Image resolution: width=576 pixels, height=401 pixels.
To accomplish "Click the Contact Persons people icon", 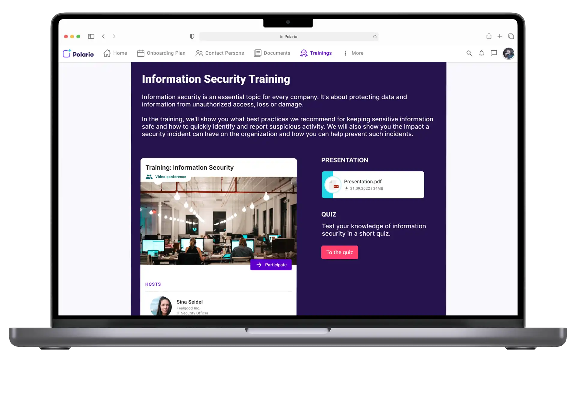I will [x=198, y=53].
